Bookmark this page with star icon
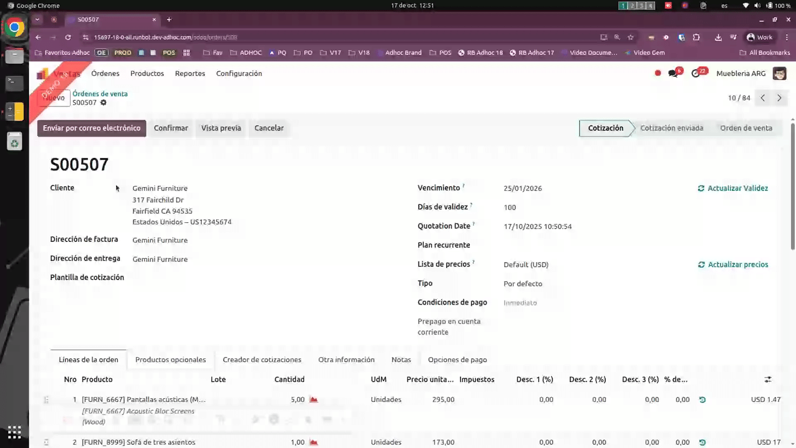This screenshot has width=796, height=448. tap(631, 38)
